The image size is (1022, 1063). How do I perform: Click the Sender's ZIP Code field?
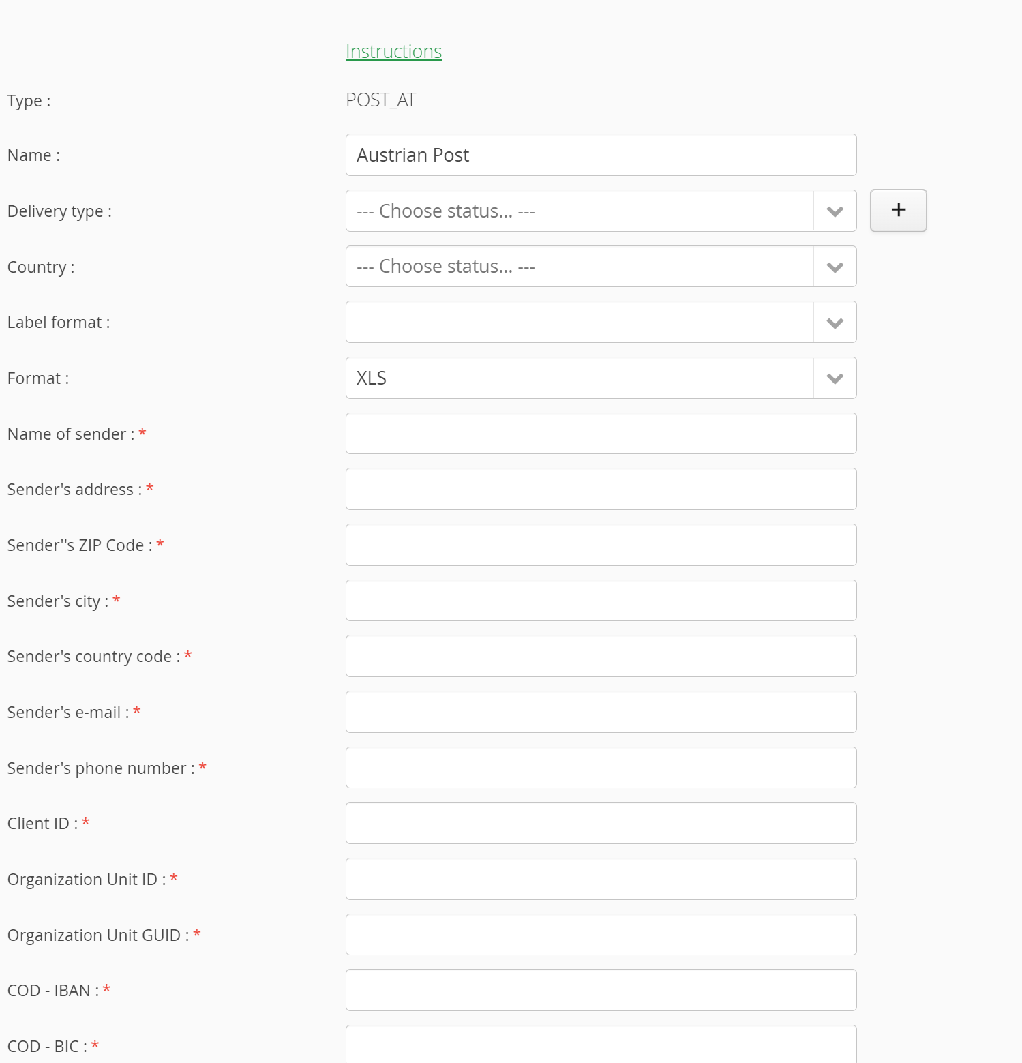click(601, 545)
